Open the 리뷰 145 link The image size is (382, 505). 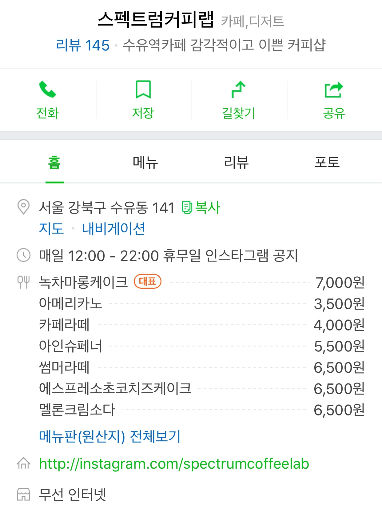83,45
